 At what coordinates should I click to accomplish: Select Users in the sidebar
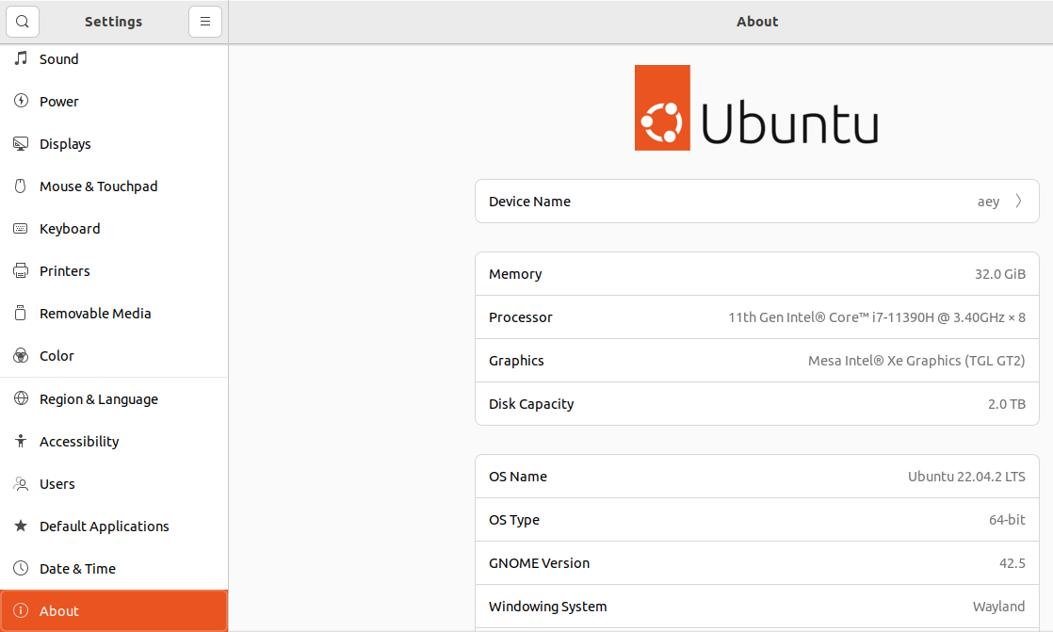coord(114,483)
